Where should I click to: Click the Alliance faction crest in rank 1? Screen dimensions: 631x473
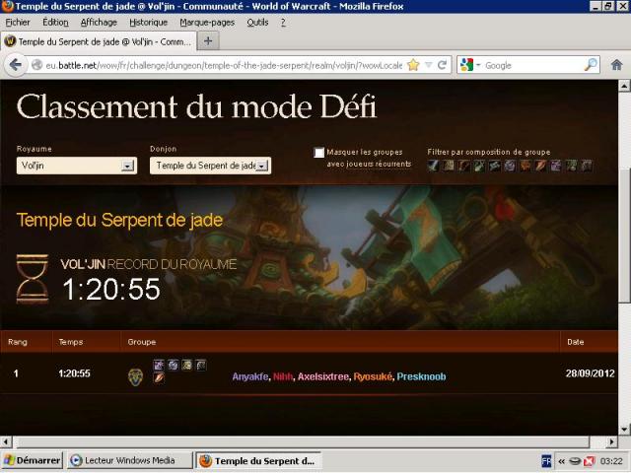(x=135, y=376)
